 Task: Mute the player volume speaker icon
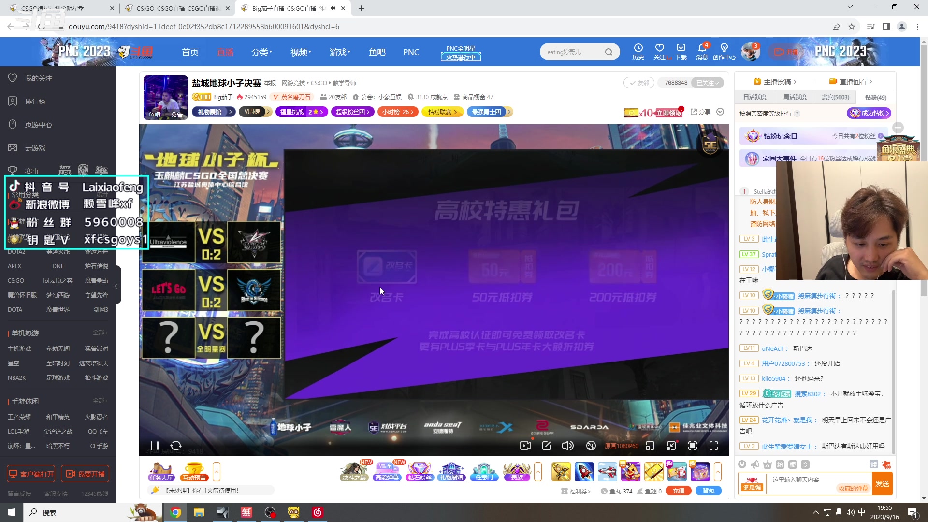pos(568,446)
